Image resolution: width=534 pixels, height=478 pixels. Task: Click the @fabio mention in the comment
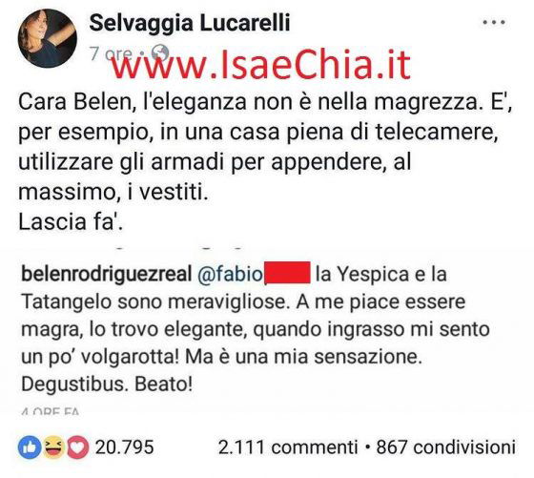coord(230,274)
